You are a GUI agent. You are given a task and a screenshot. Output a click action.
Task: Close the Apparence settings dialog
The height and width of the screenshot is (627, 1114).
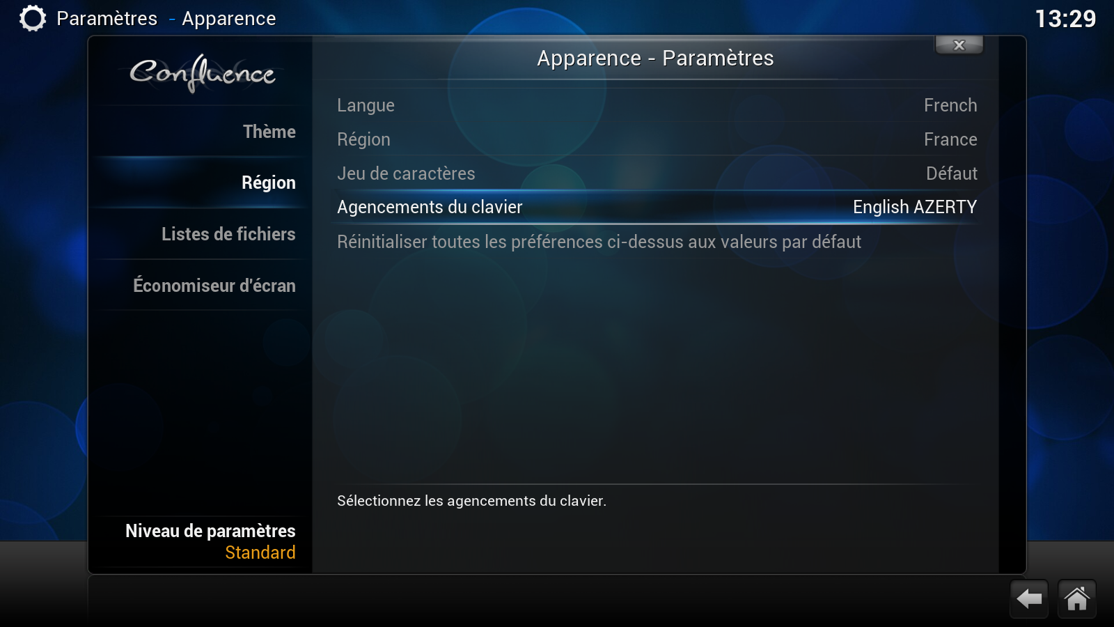[959, 45]
